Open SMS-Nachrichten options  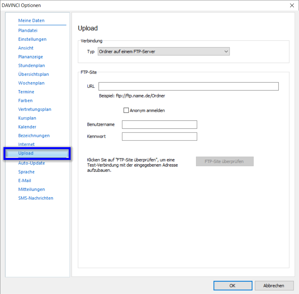pyautogui.click(x=36, y=198)
